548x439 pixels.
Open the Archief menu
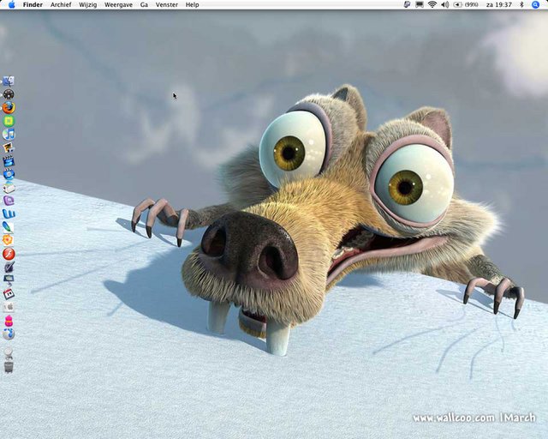pyautogui.click(x=61, y=4)
